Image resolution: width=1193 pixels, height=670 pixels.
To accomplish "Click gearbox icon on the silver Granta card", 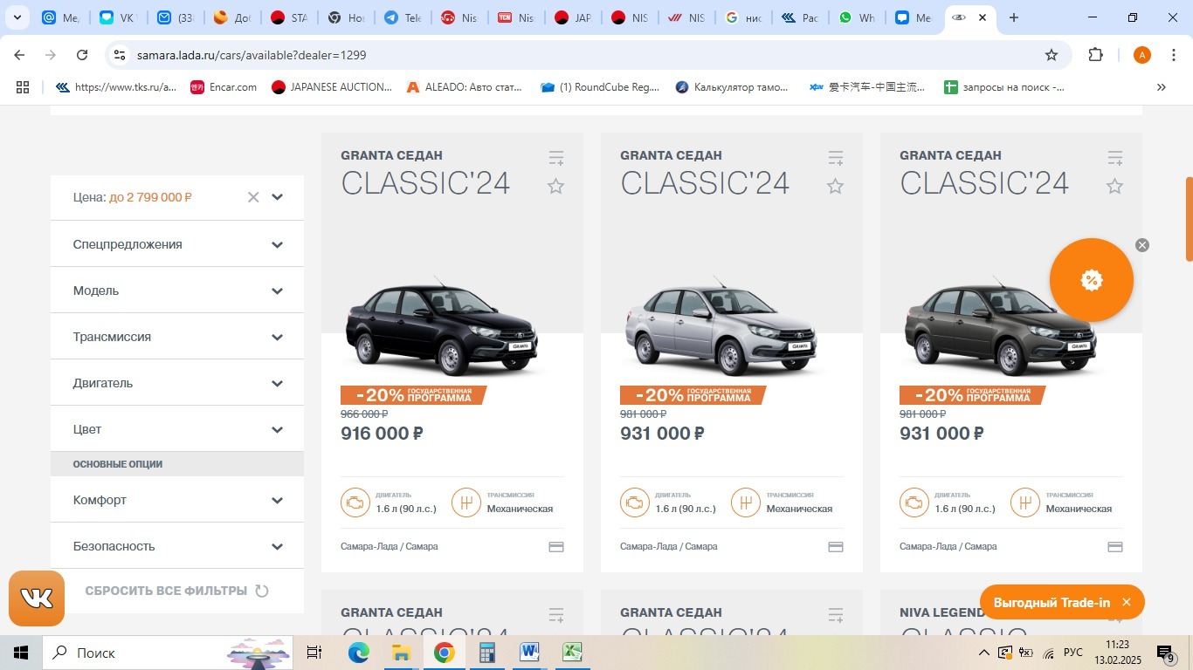I will [x=746, y=502].
